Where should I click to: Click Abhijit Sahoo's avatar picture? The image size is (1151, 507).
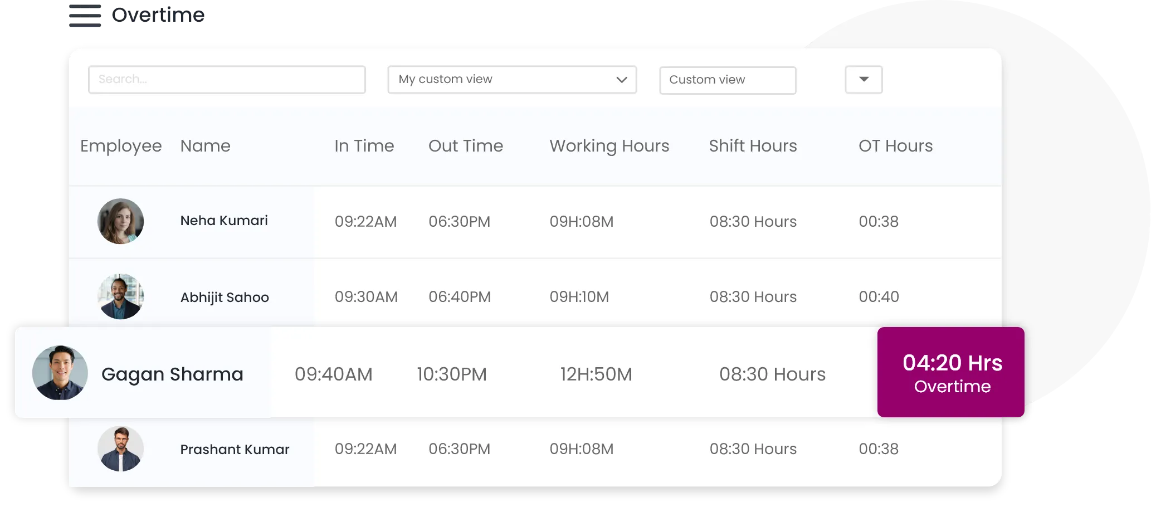tap(120, 296)
